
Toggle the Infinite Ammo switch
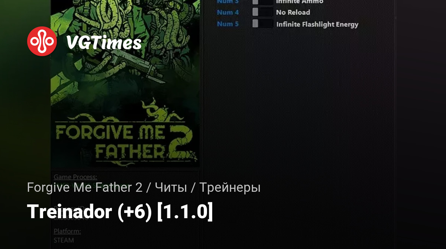(262, 2)
